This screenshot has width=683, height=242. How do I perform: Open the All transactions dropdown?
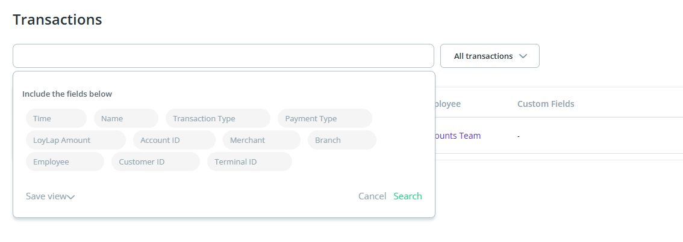click(x=489, y=56)
